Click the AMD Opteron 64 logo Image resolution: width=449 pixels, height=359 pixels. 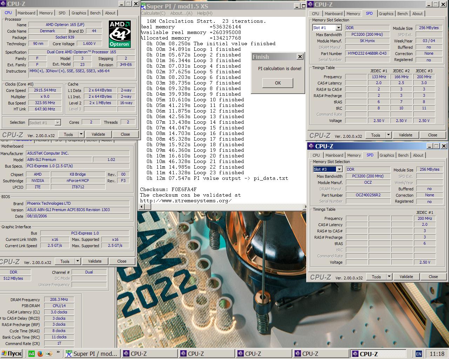[120, 34]
